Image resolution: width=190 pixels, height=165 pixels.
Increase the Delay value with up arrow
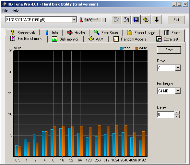[x=177, y=113]
